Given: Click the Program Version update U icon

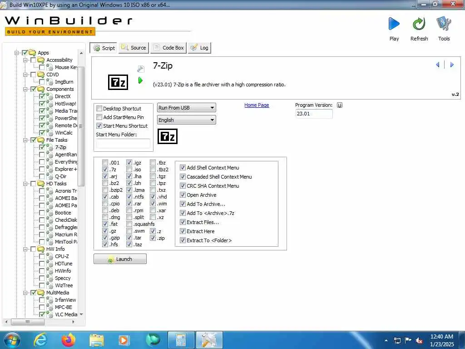Looking at the screenshot, I should tap(340, 105).
